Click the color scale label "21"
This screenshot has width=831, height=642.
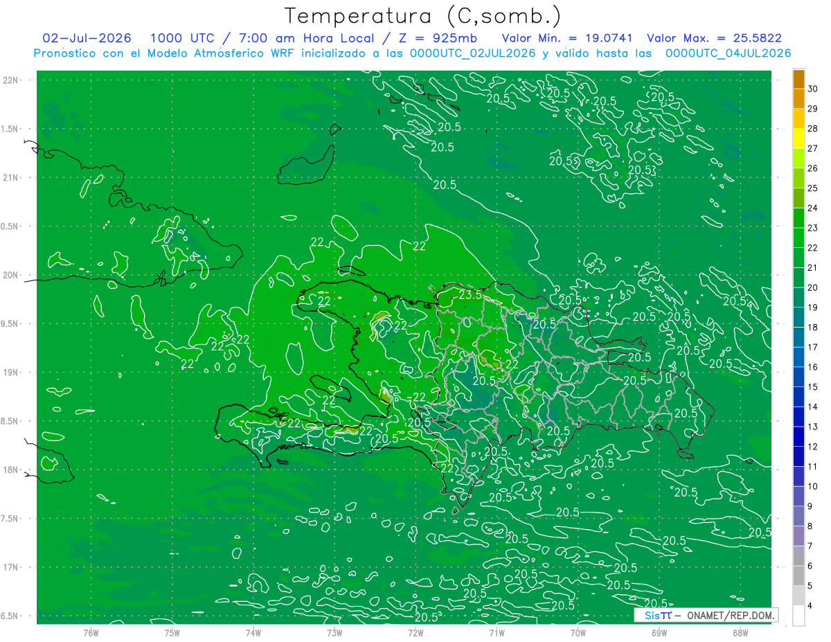pos(813,268)
